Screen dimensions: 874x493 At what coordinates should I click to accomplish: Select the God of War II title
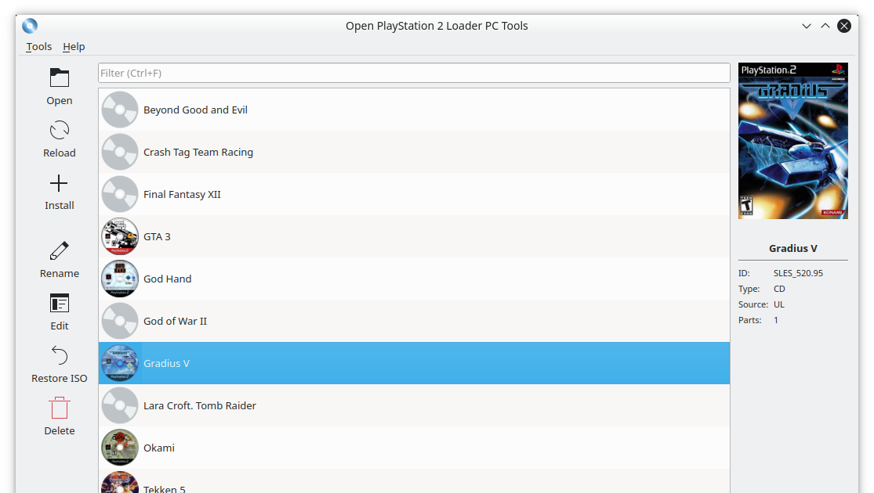point(175,321)
